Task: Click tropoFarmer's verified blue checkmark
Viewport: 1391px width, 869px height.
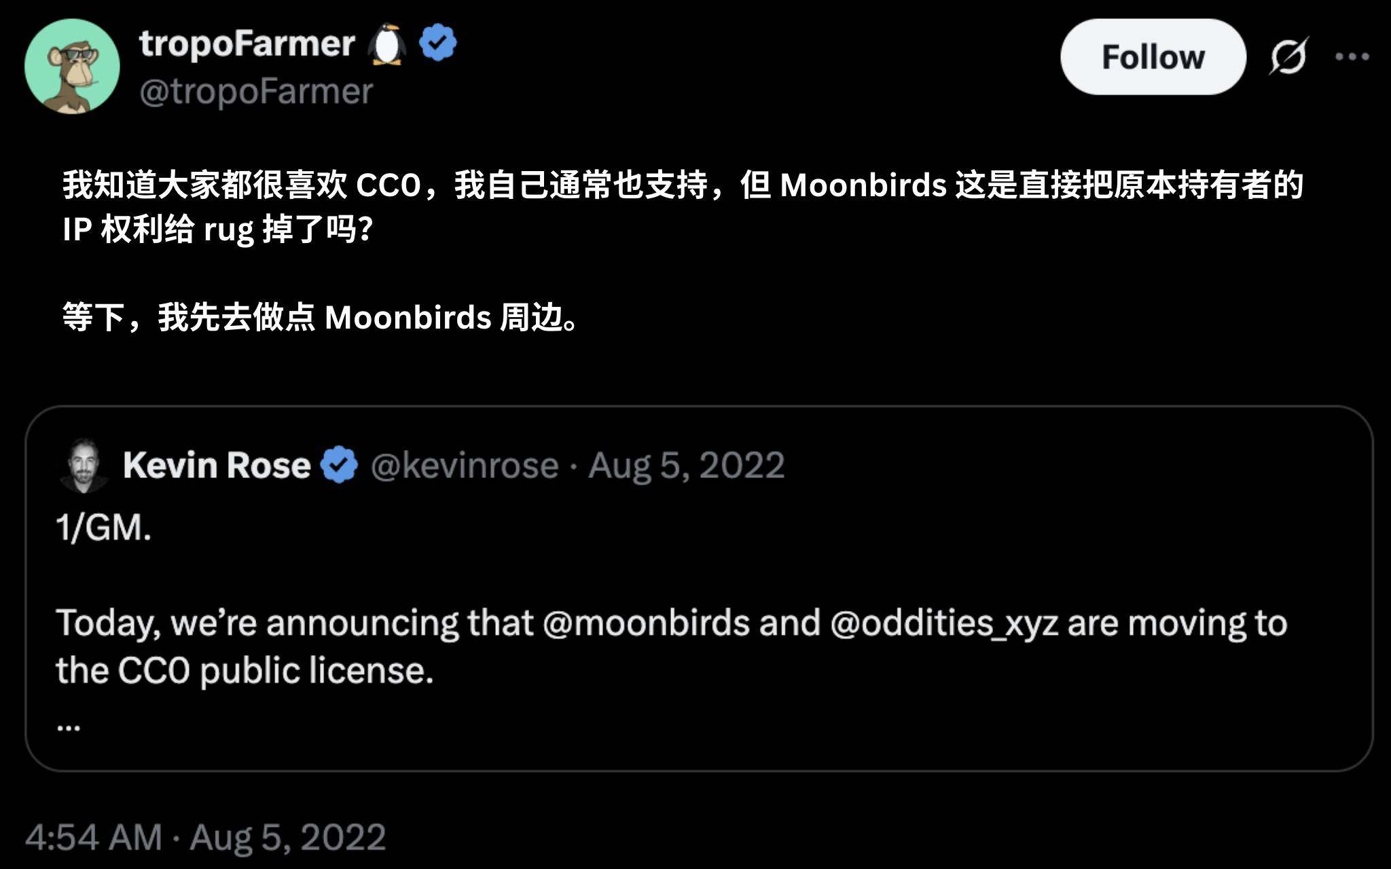Action: (x=438, y=43)
